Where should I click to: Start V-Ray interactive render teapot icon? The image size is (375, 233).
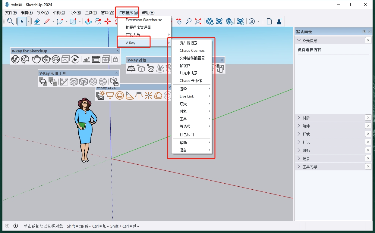[46, 60]
